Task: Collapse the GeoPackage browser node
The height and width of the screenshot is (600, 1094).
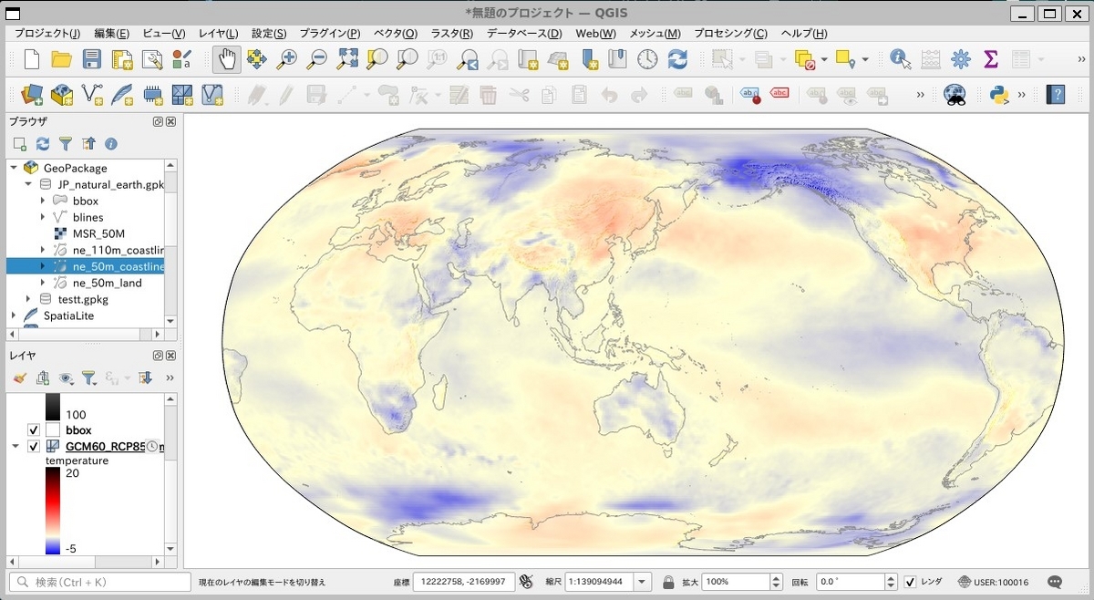Action: (x=14, y=168)
